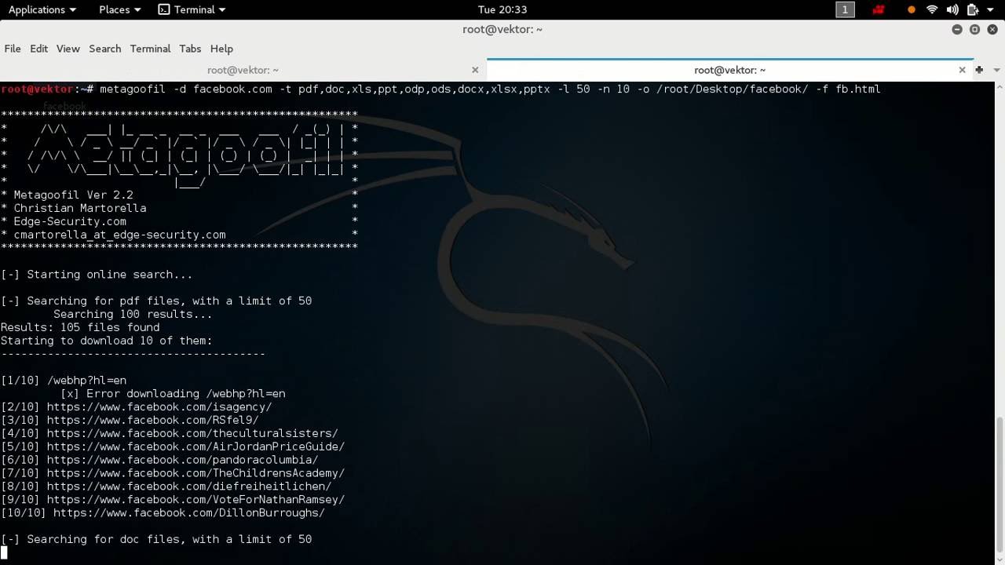
Task: Click the facebook.com/theculturalsisters/ URL
Action: click(192, 433)
